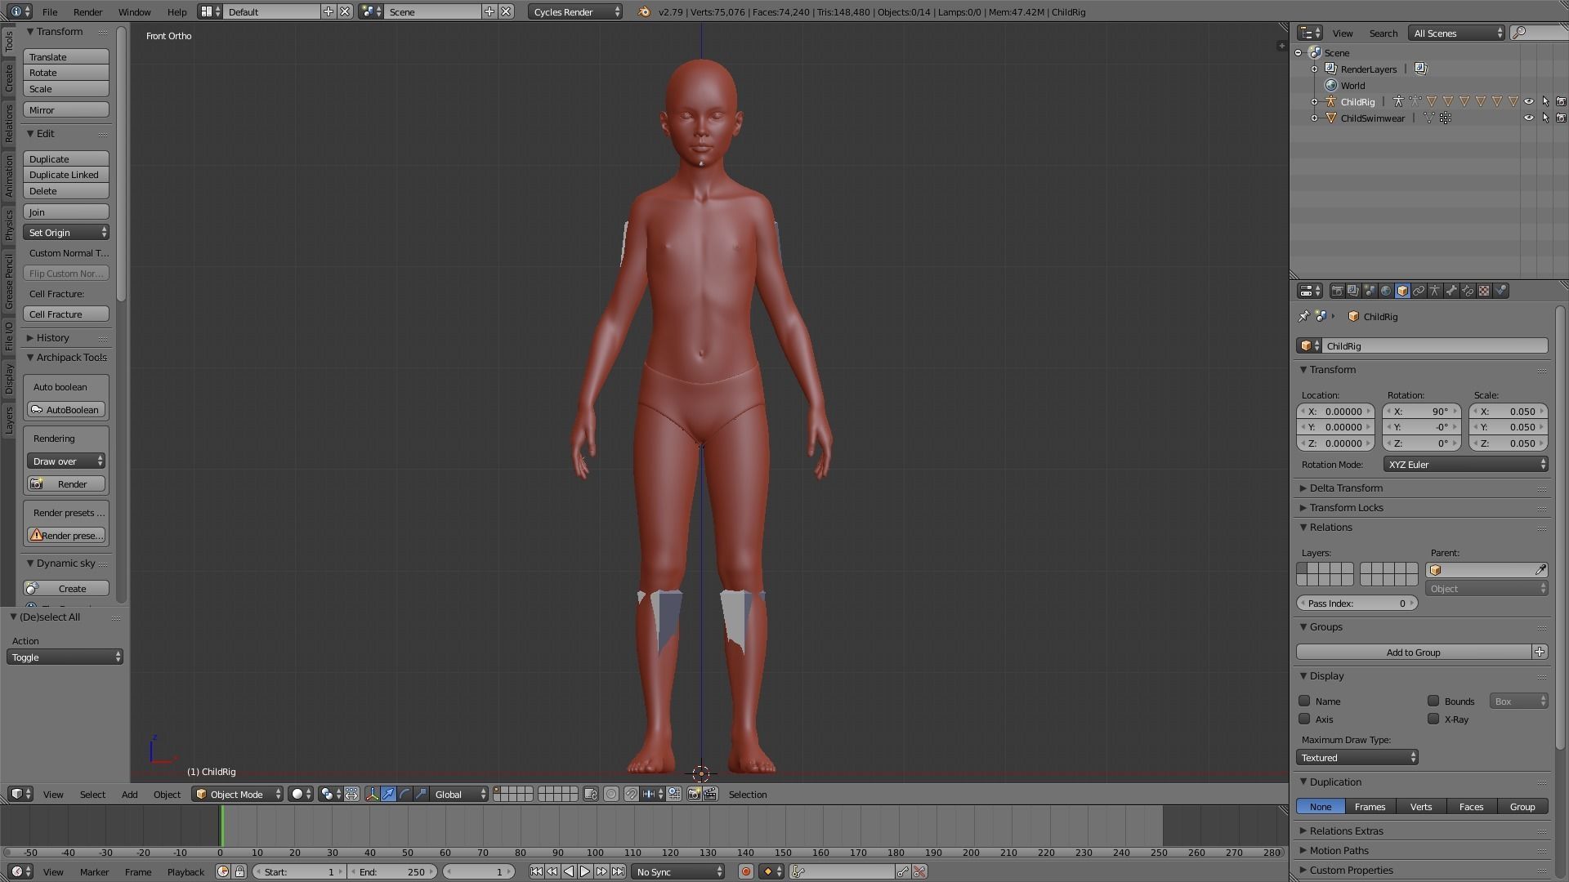Open the Maximum Draw Type Textured dropdown
1569x882 pixels.
1357,757
